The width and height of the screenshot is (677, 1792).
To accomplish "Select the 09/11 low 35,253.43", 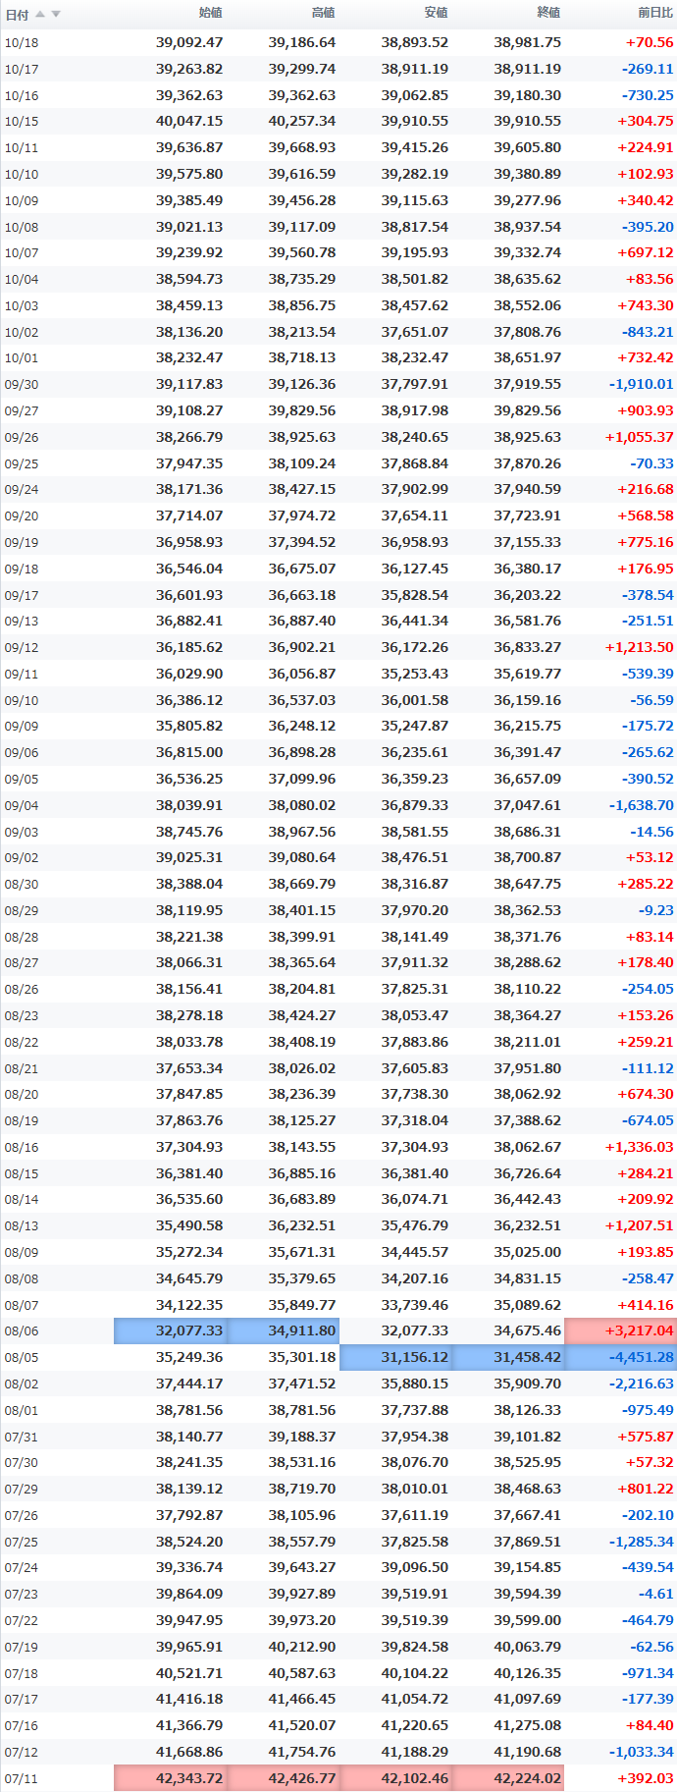I will pyautogui.click(x=415, y=674).
